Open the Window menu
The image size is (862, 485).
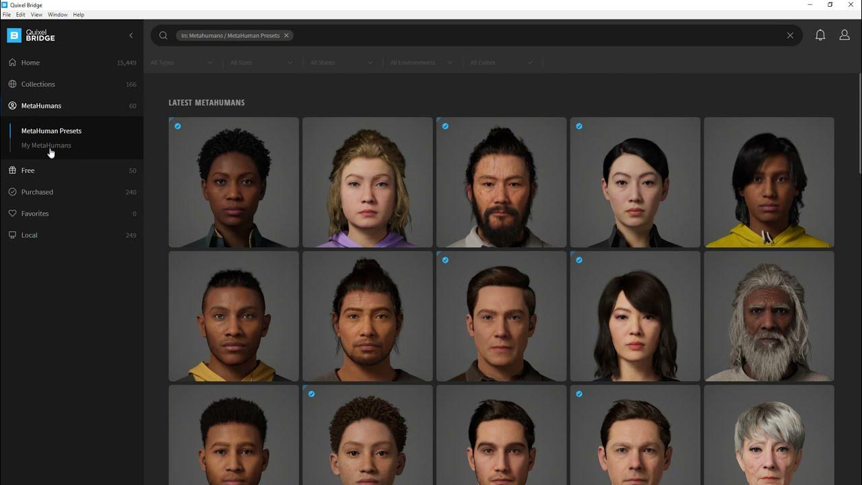(57, 15)
